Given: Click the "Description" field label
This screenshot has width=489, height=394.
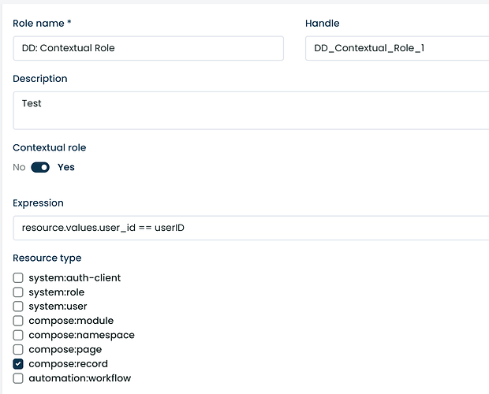Looking at the screenshot, I should [x=40, y=79].
